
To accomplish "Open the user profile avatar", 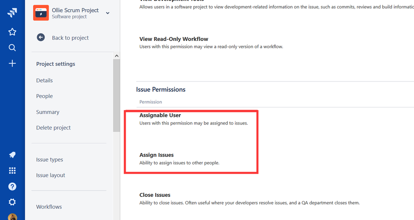I will click(x=12, y=217).
